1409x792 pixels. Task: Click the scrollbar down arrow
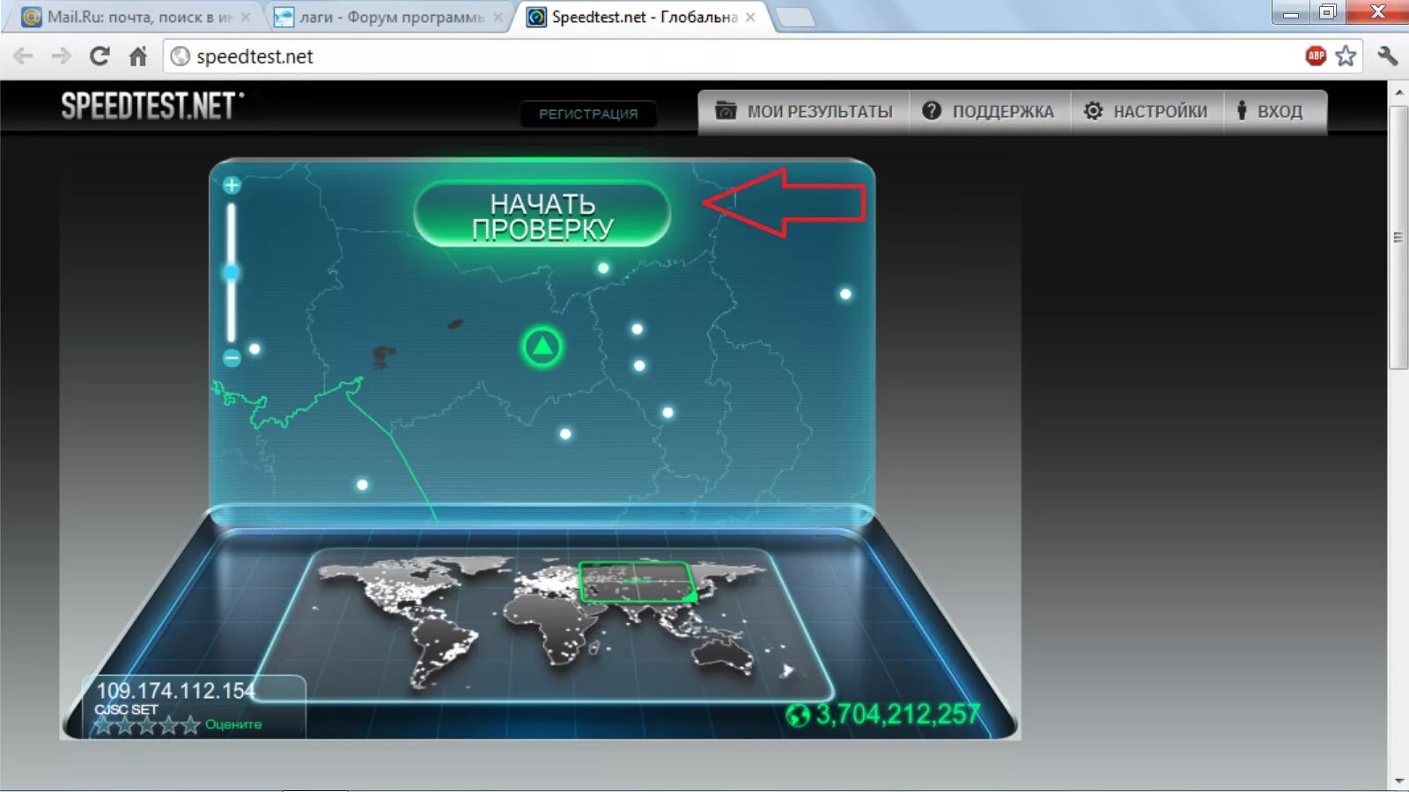click(1398, 781)
